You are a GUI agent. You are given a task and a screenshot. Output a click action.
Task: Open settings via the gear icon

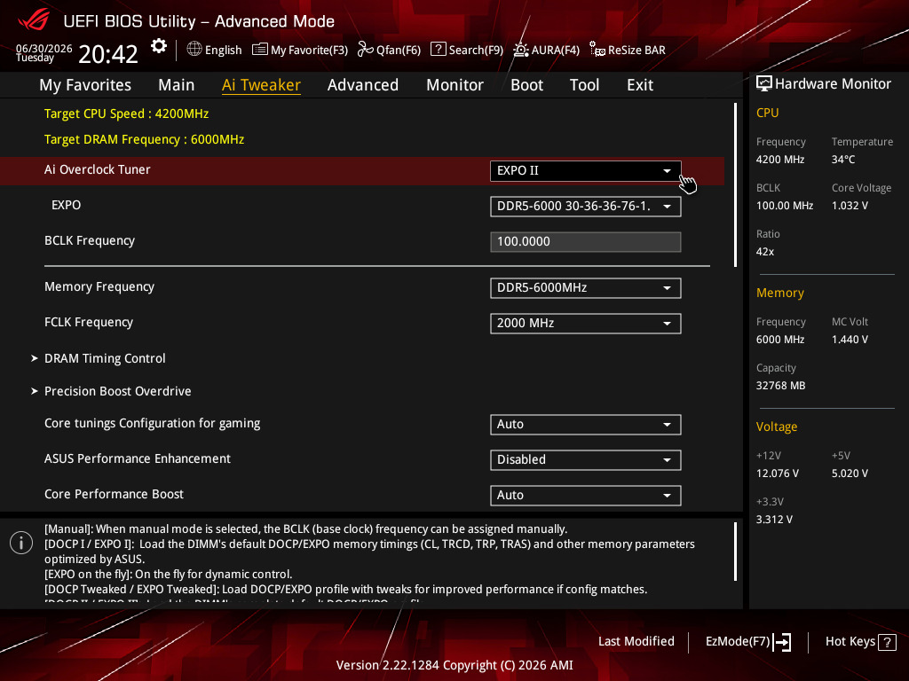[158, 46]
